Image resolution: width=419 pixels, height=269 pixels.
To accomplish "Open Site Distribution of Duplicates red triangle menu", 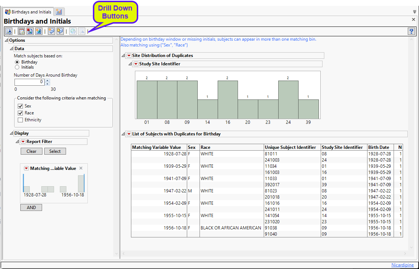I will 129,56.
